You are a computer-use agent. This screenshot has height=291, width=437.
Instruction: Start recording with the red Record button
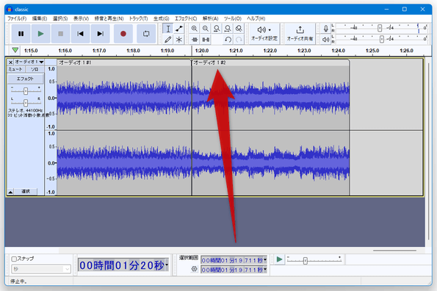[x=123, y=34]
